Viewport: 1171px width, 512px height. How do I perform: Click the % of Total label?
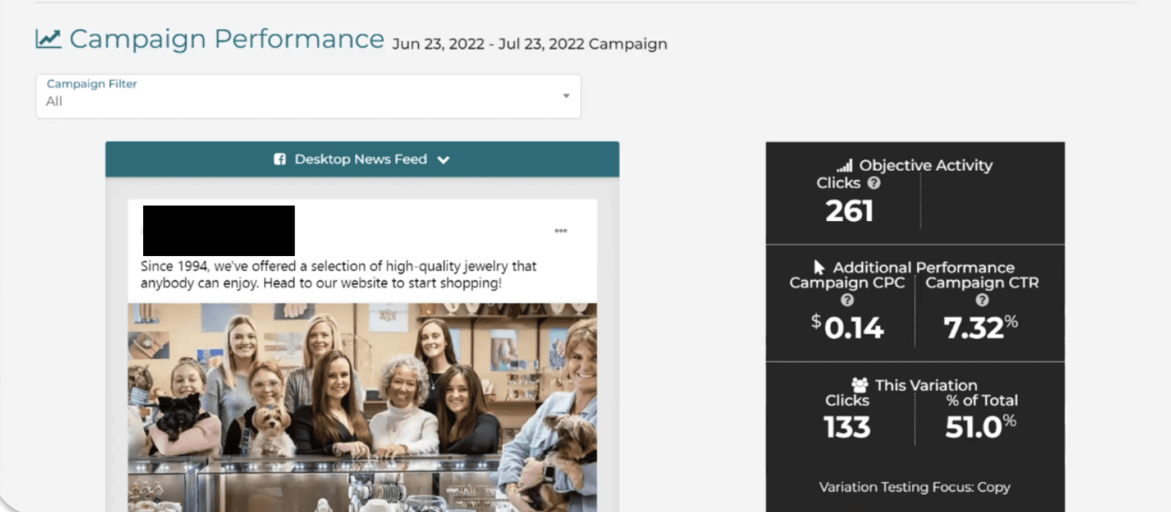(x=982, y=400)
